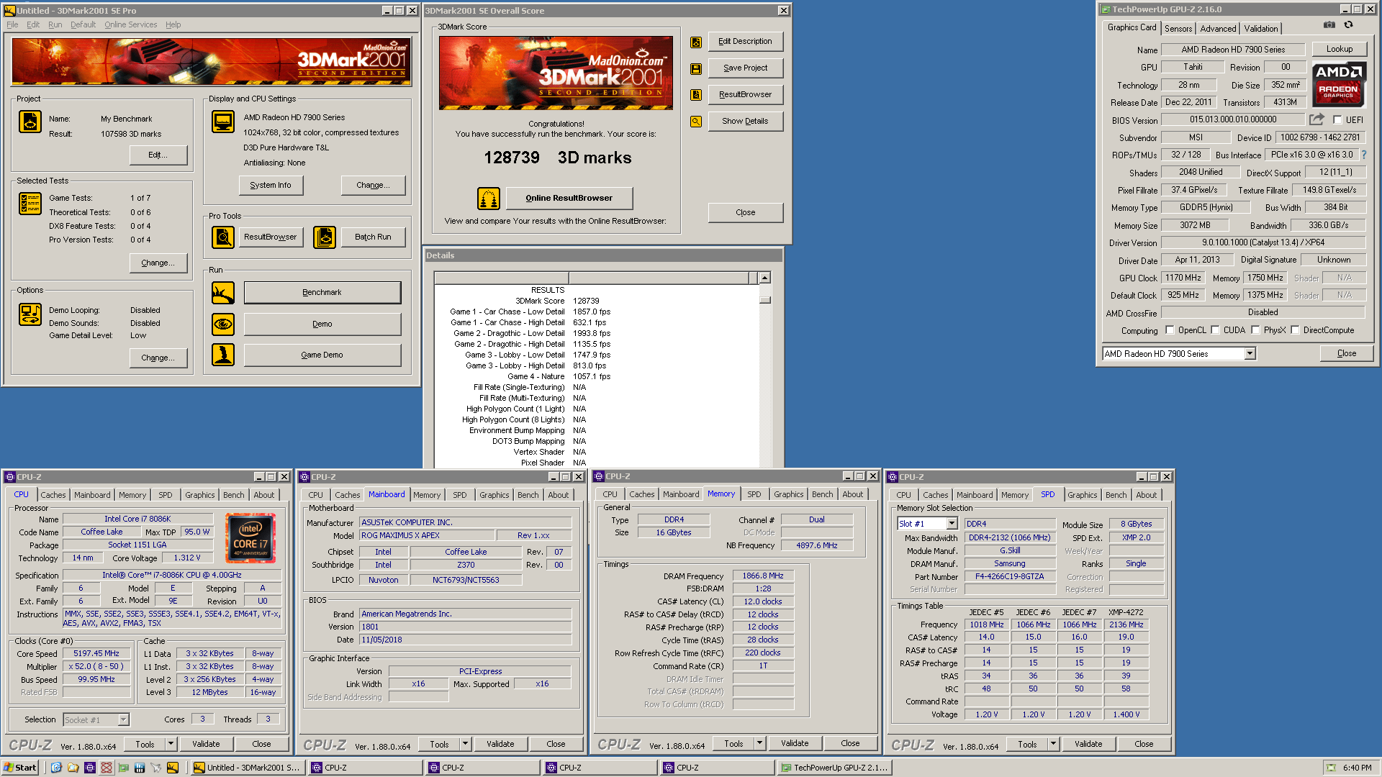Click the Lookup button in GPU-Z
This screenshot has width=1382, height=777.
[x=1340, y=49]
